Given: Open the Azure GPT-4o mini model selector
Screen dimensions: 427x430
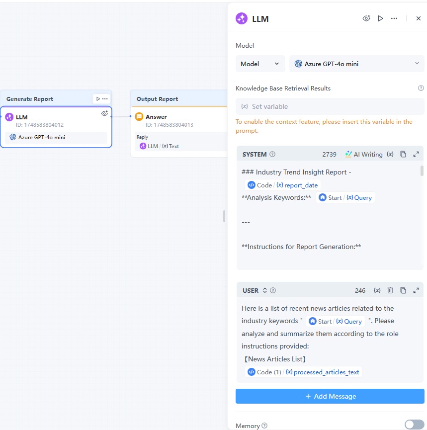Looking at the screenshot, I should pos(356,64).
